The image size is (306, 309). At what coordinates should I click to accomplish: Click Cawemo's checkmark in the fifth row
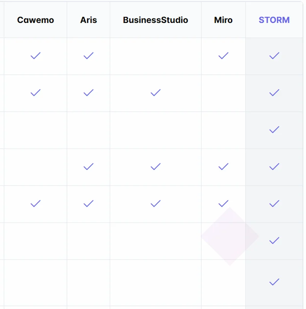point(36,204)
